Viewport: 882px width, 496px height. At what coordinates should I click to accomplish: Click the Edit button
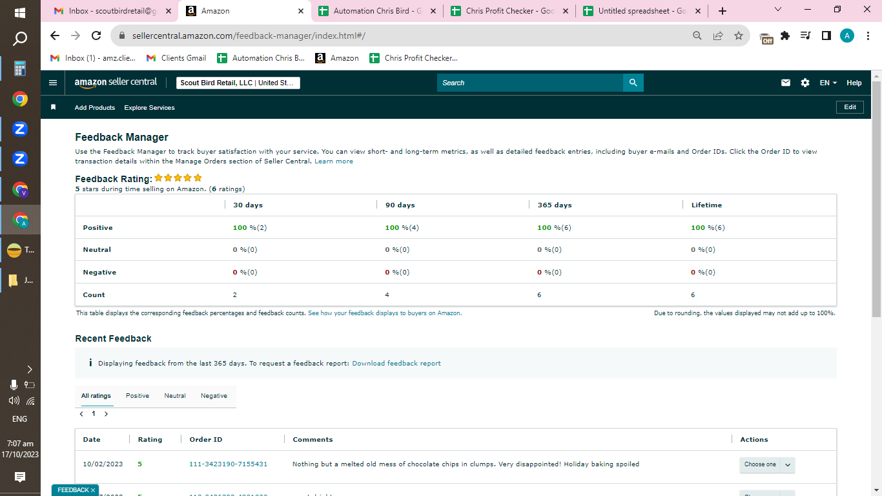[850, 107]
